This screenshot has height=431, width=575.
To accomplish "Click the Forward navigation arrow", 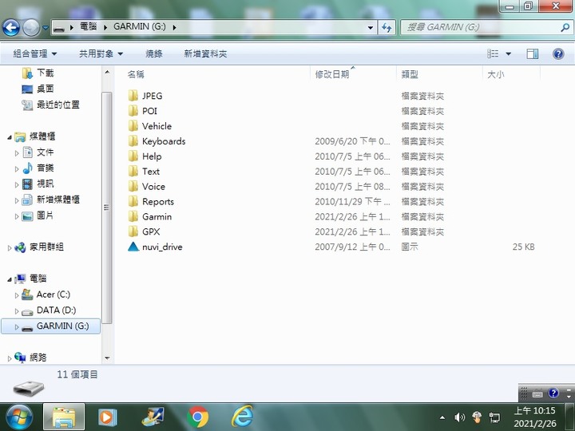I will pos(31,27).
